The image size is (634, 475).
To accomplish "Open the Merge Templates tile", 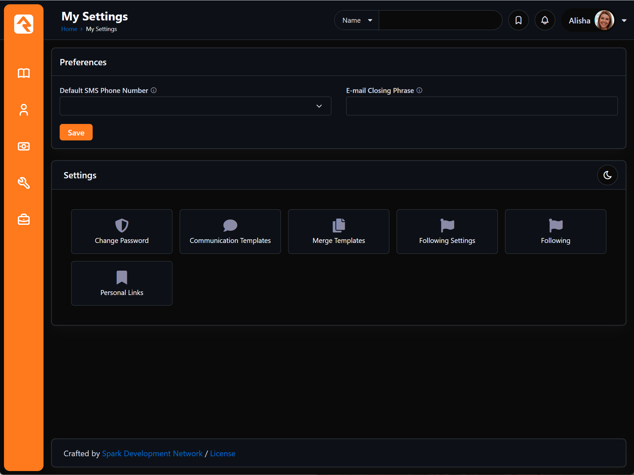I will 338,231.
